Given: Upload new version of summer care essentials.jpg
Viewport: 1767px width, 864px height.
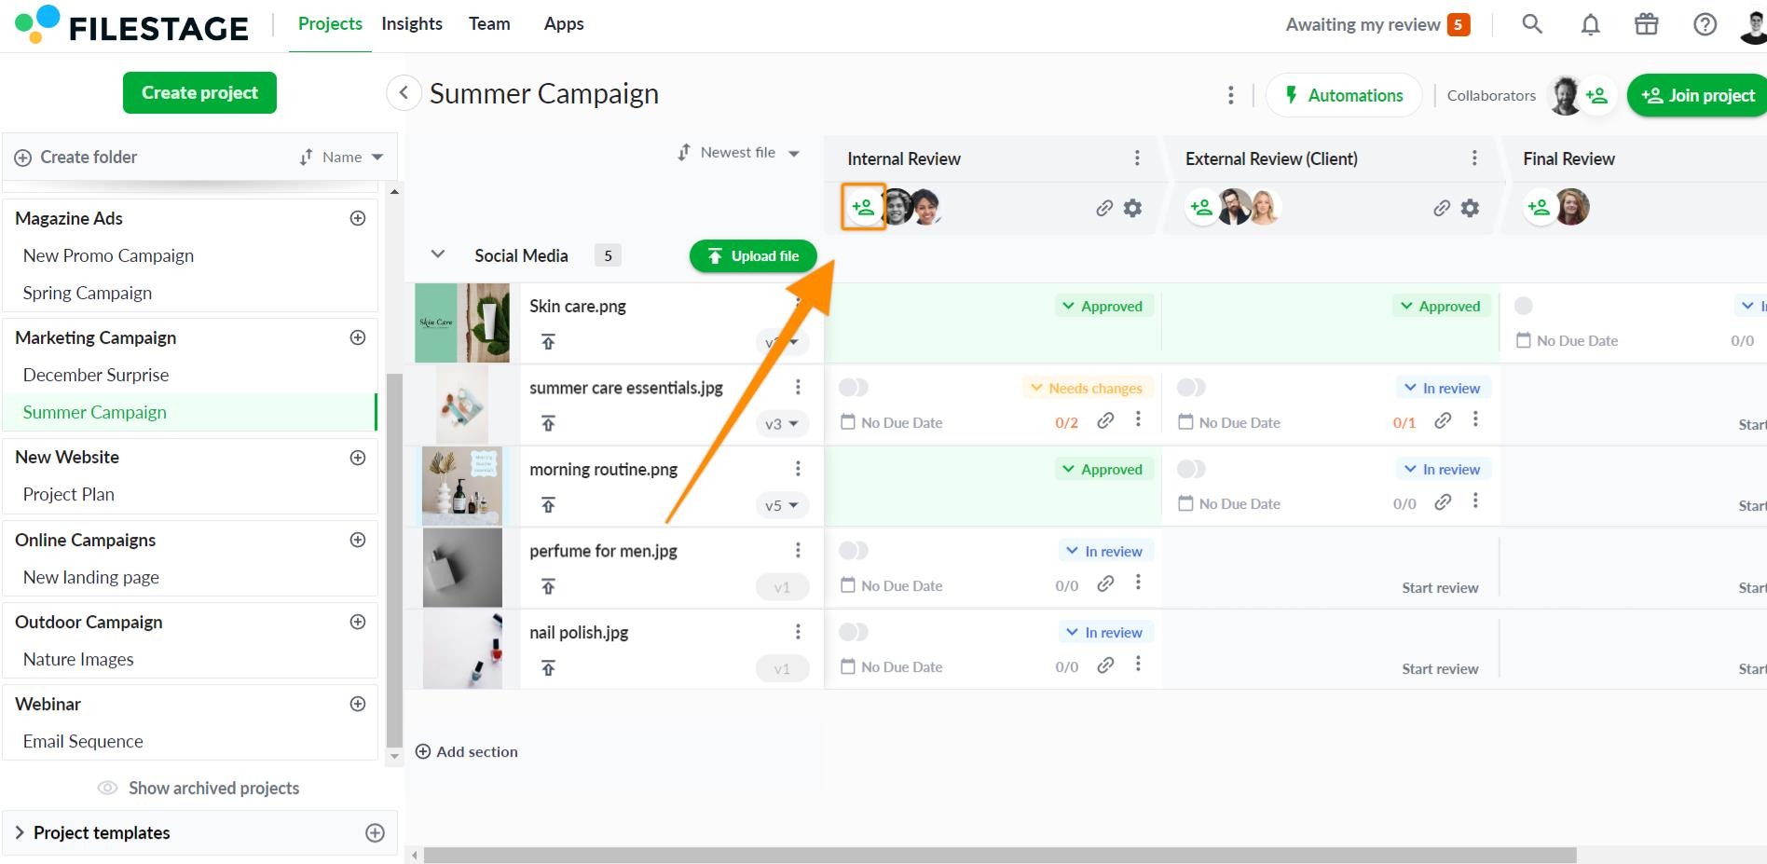Looking at the screenshot, I should [x=548, y=424].
